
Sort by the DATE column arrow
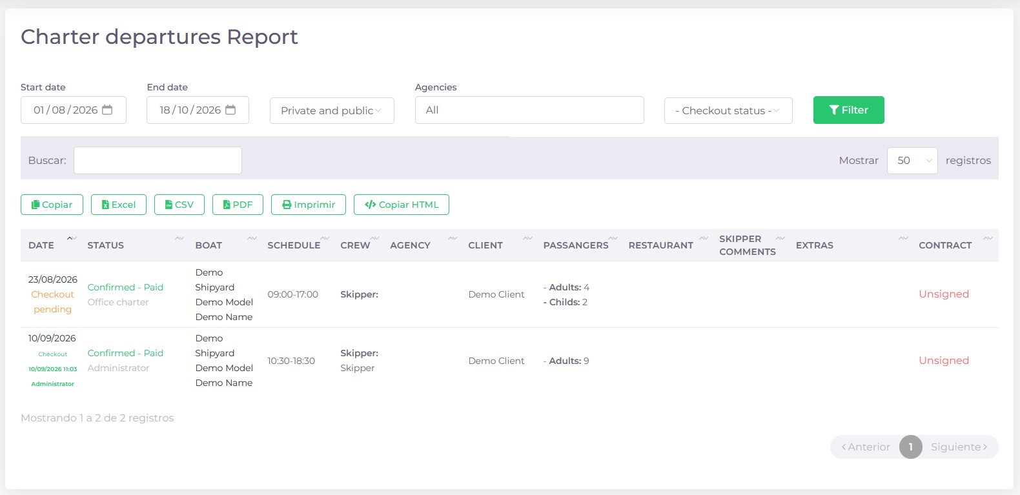pos(71,238)
